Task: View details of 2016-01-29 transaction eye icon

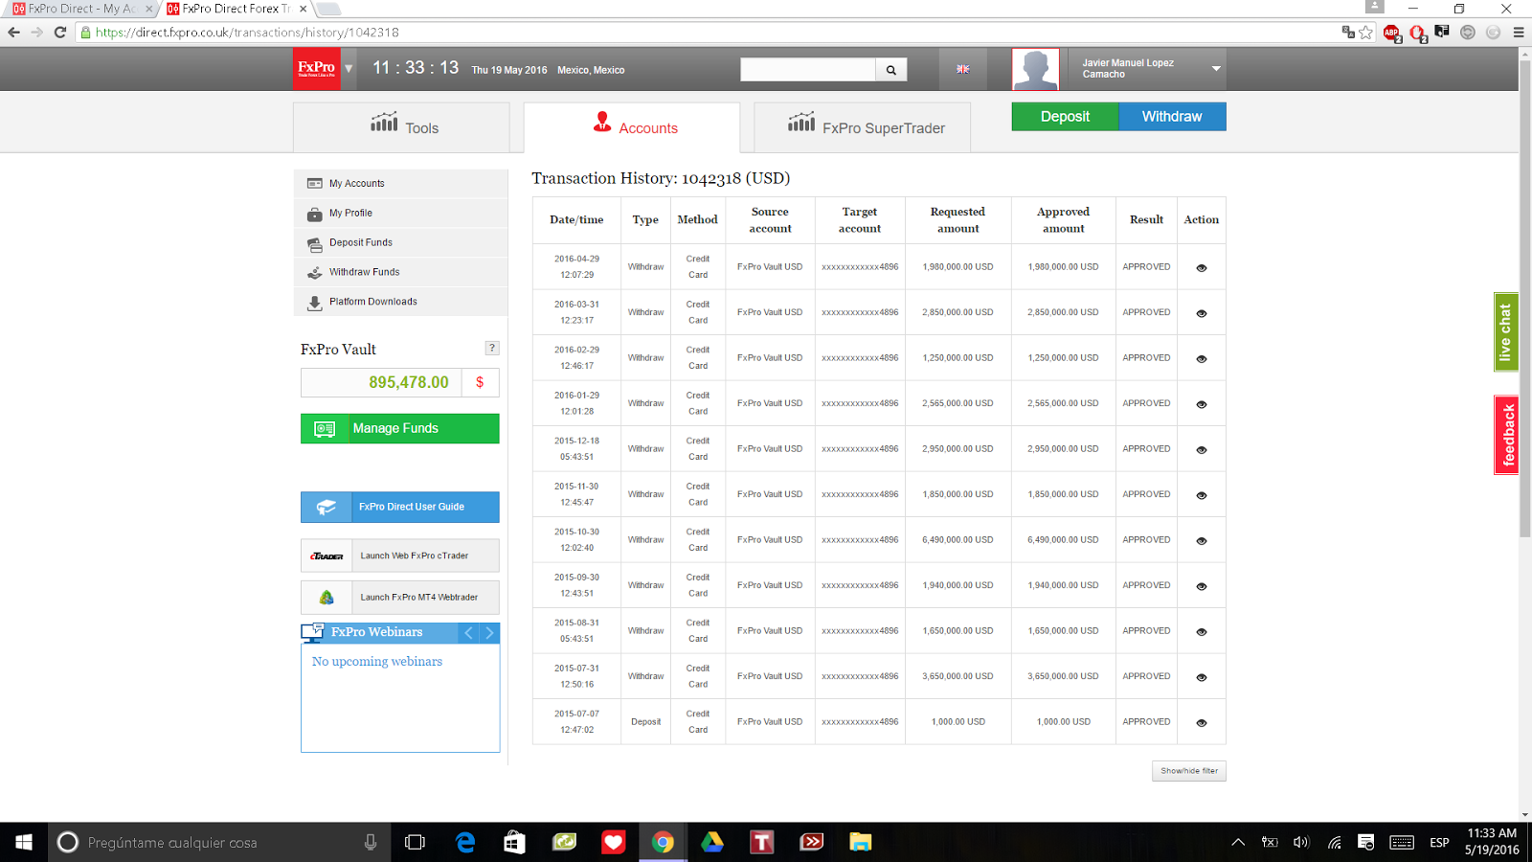Action: pyautogui.click(x=1202, y=404)
